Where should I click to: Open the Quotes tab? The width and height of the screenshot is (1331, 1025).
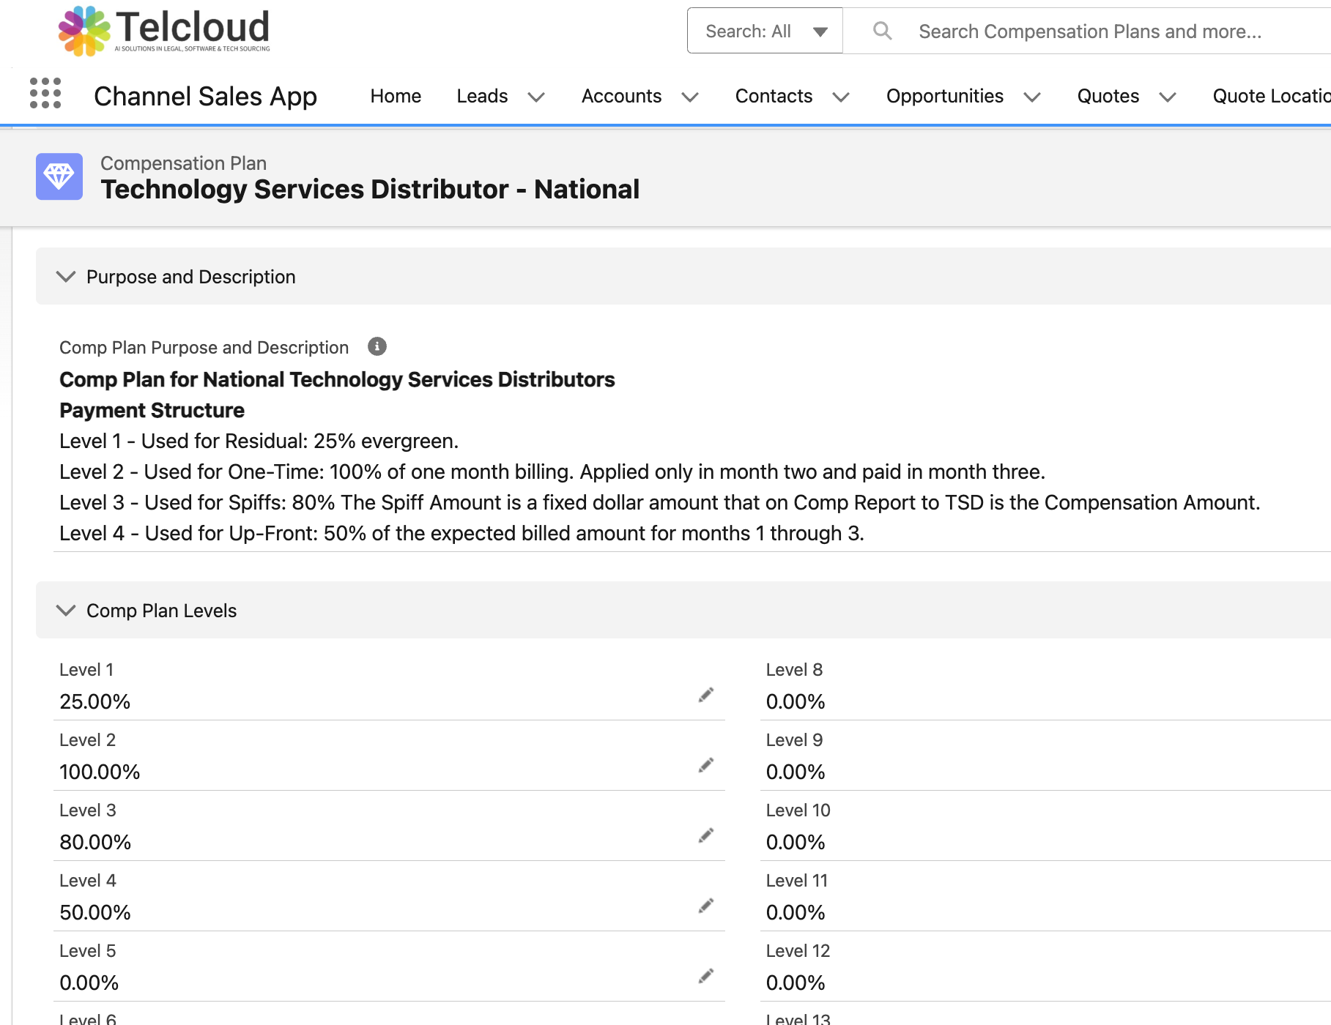pos(1108,96)
